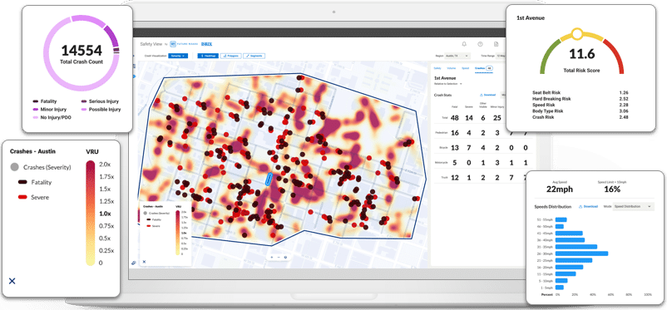Screen dimensions: 667x310
Task: Click the zoom out minus icon below map
Action: (279, 257)
